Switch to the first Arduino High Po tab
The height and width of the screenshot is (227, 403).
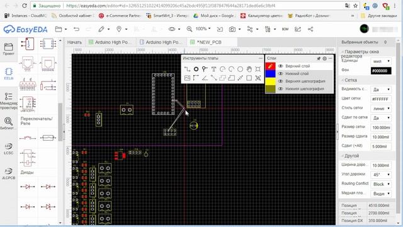point(110,42)
